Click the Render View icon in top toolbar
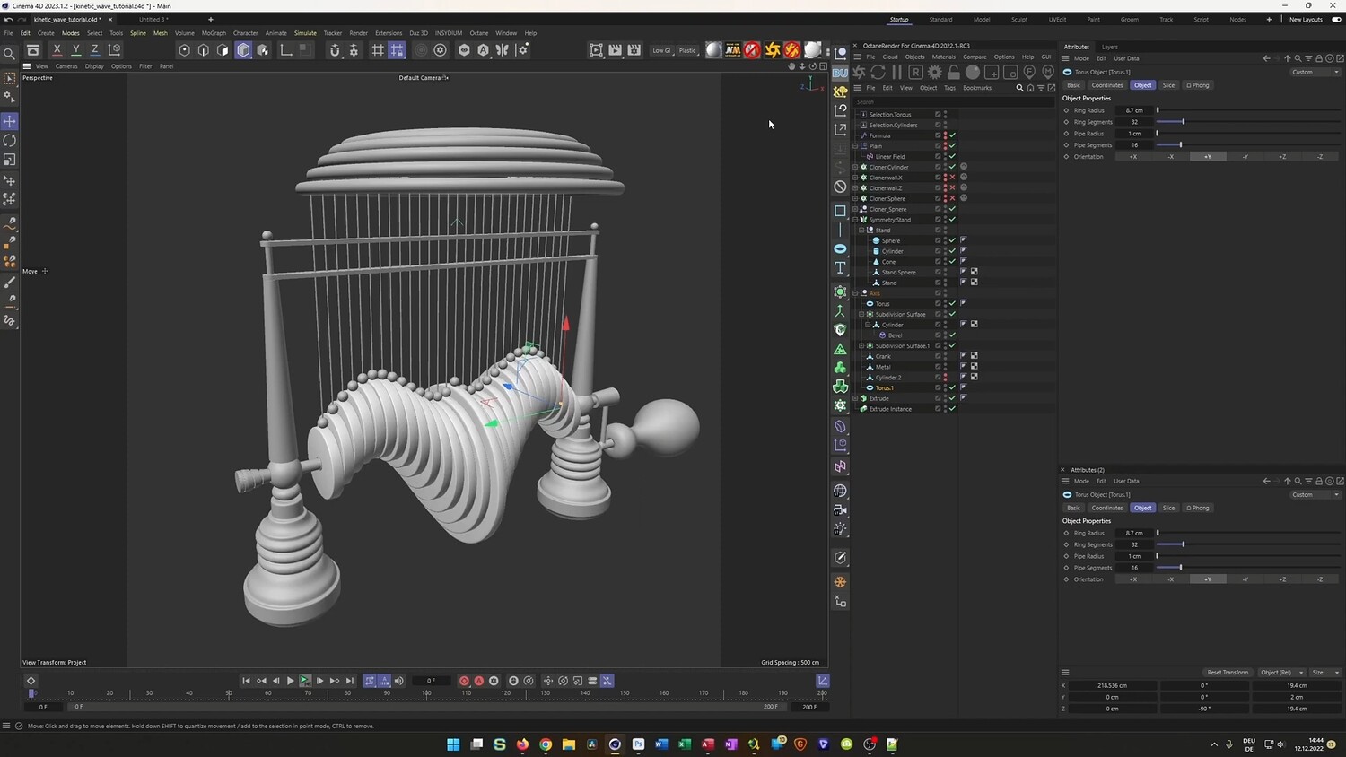Screen dimensions: 1346x757 [x=596, y=50]
